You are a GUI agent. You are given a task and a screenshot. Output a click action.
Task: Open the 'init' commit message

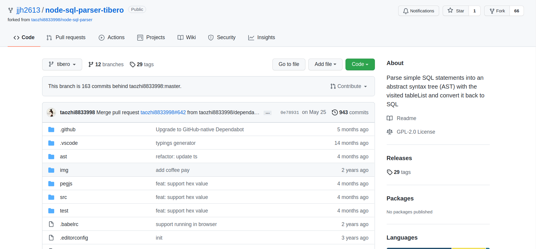click(159, 238)
